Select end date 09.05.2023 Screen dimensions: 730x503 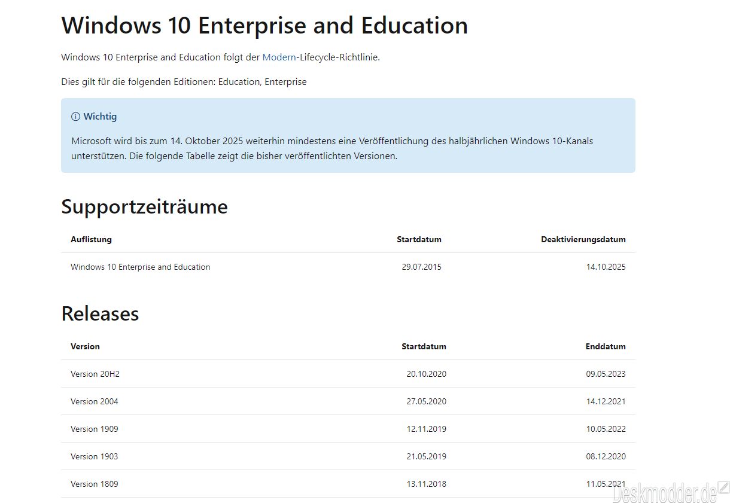pos(606,374)
